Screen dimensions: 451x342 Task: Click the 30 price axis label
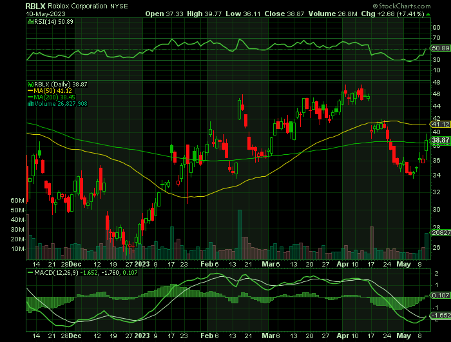tap(436, 210)
